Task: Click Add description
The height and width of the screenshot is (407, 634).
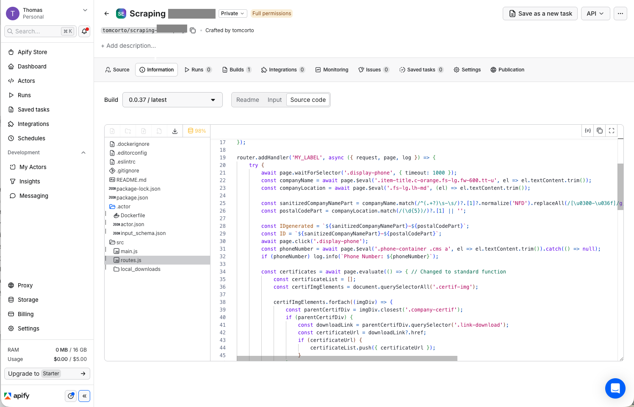Action: click(128, 46)
